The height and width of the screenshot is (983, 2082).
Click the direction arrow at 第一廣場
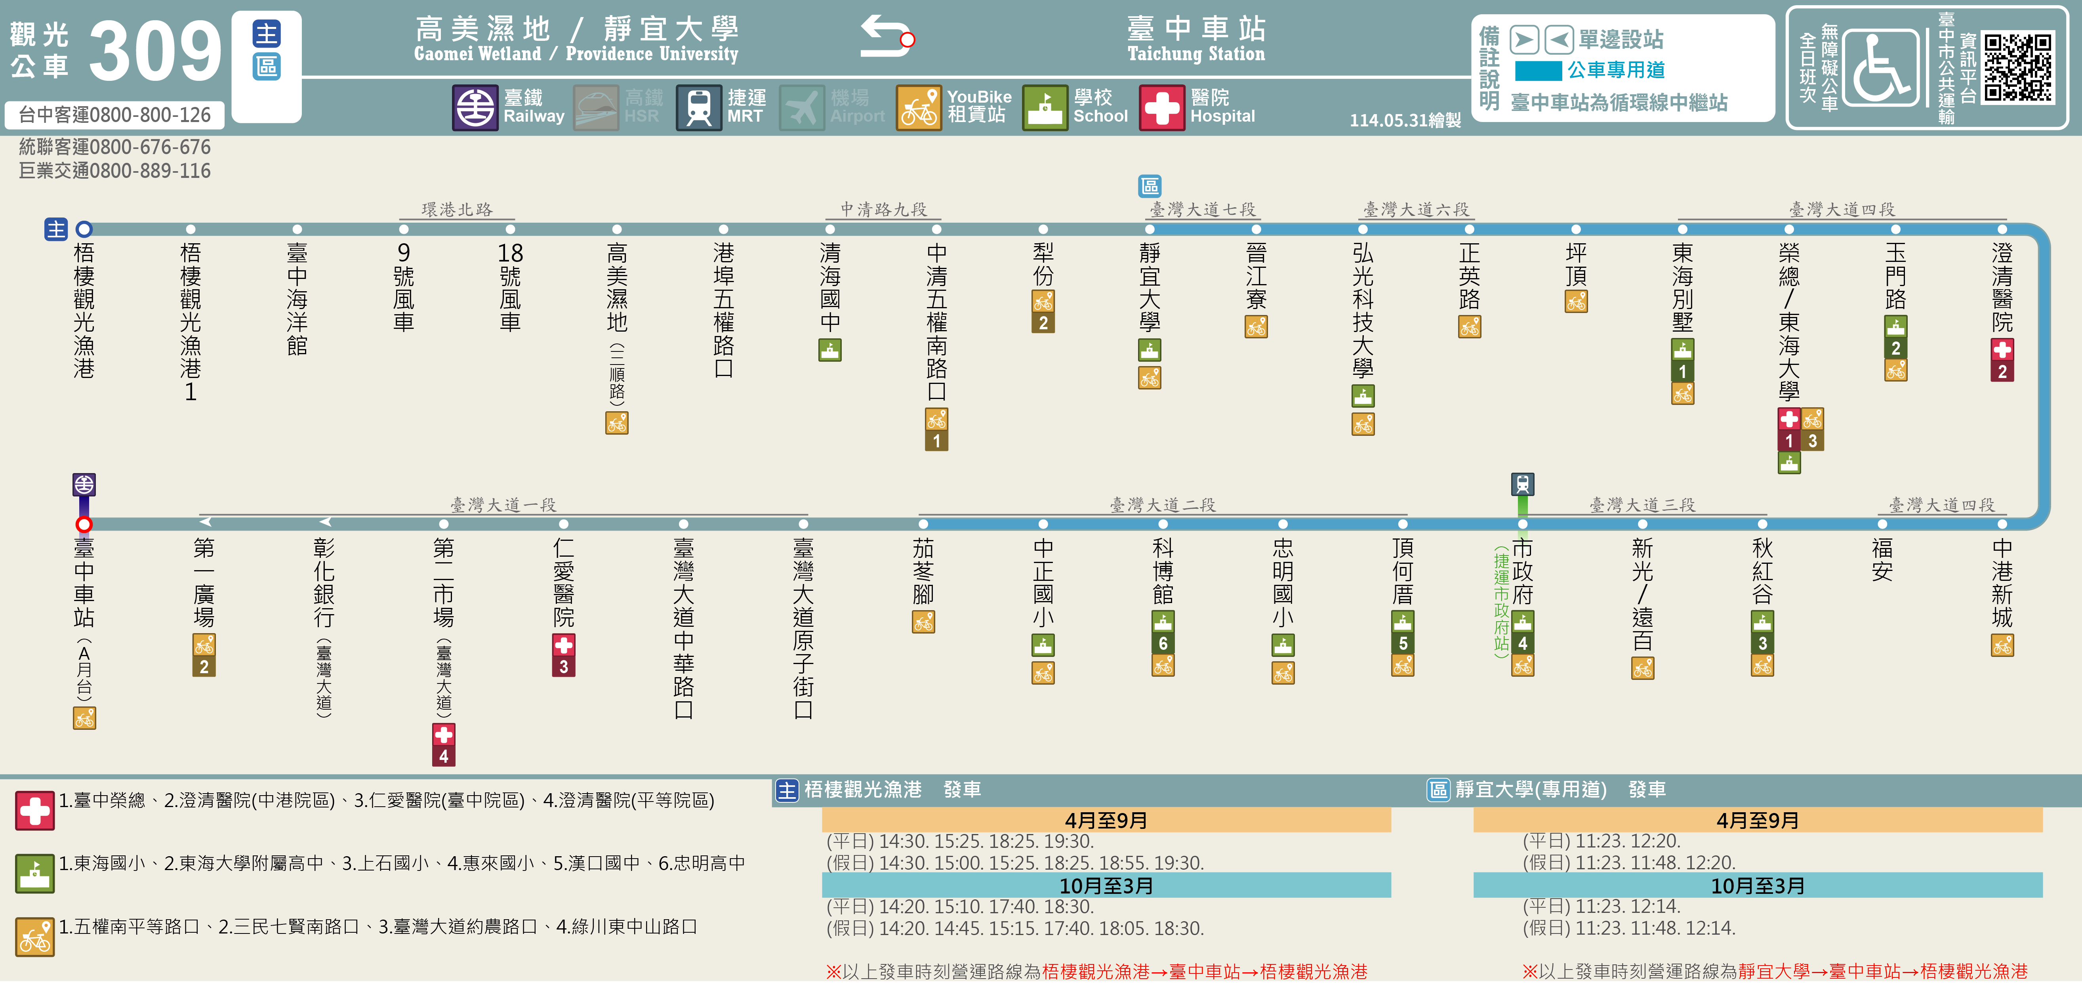pos(205,521)
